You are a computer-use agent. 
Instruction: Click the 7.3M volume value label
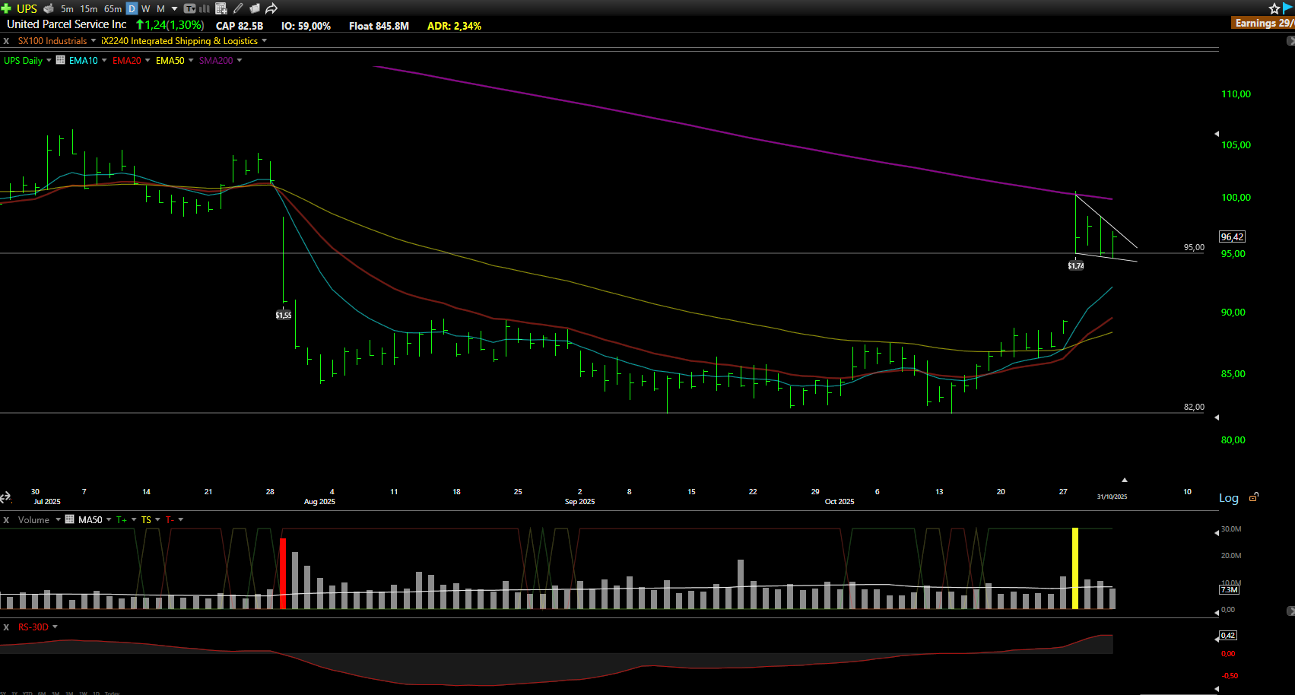point(1229,589)
